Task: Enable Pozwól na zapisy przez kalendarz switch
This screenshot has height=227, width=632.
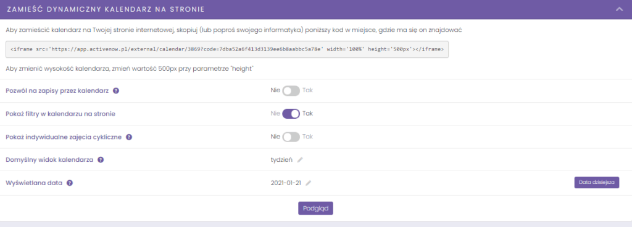Action: point(291,91)
